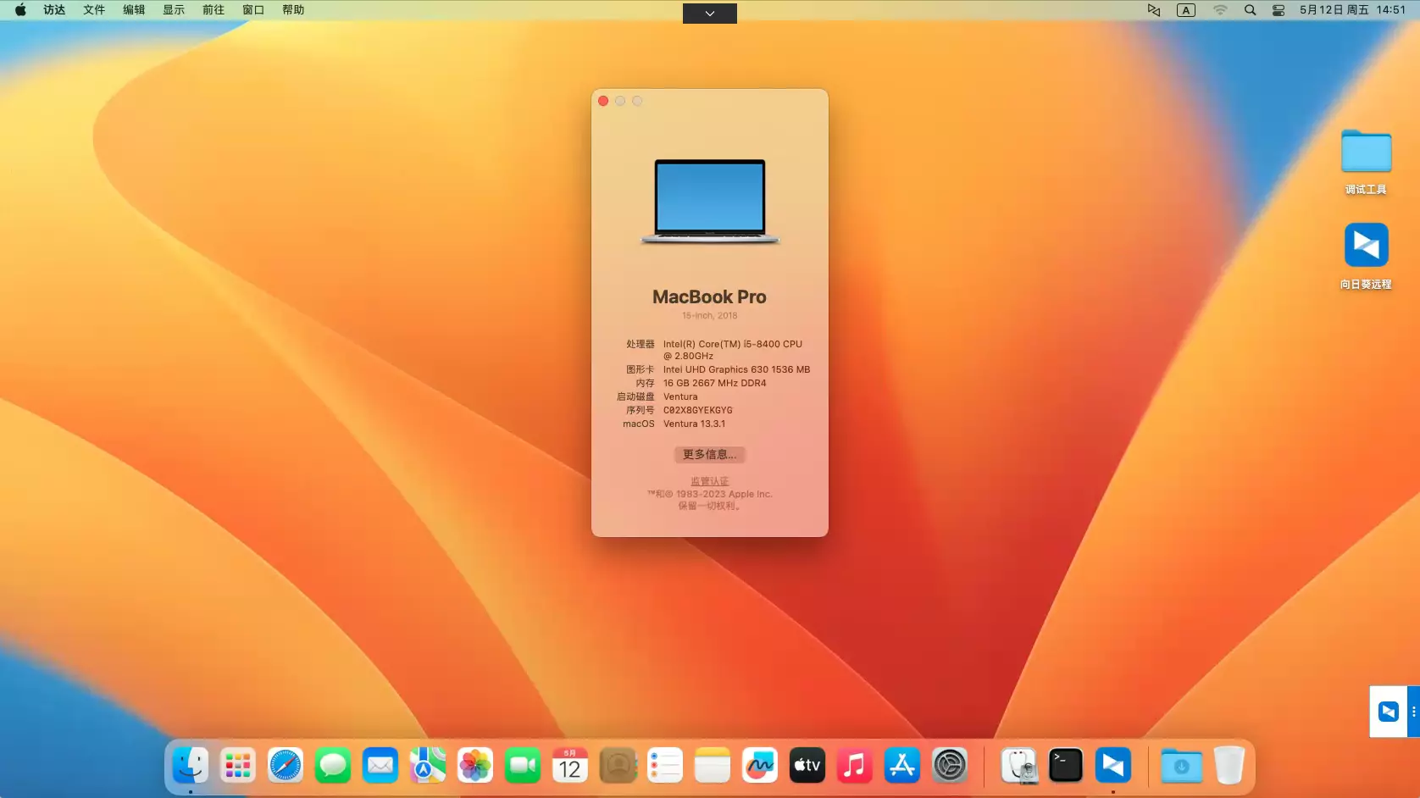The height and width of the screenshot is (798, 1420).
Task: Launch Apple Music from the Dock
Action: (854, 765)
